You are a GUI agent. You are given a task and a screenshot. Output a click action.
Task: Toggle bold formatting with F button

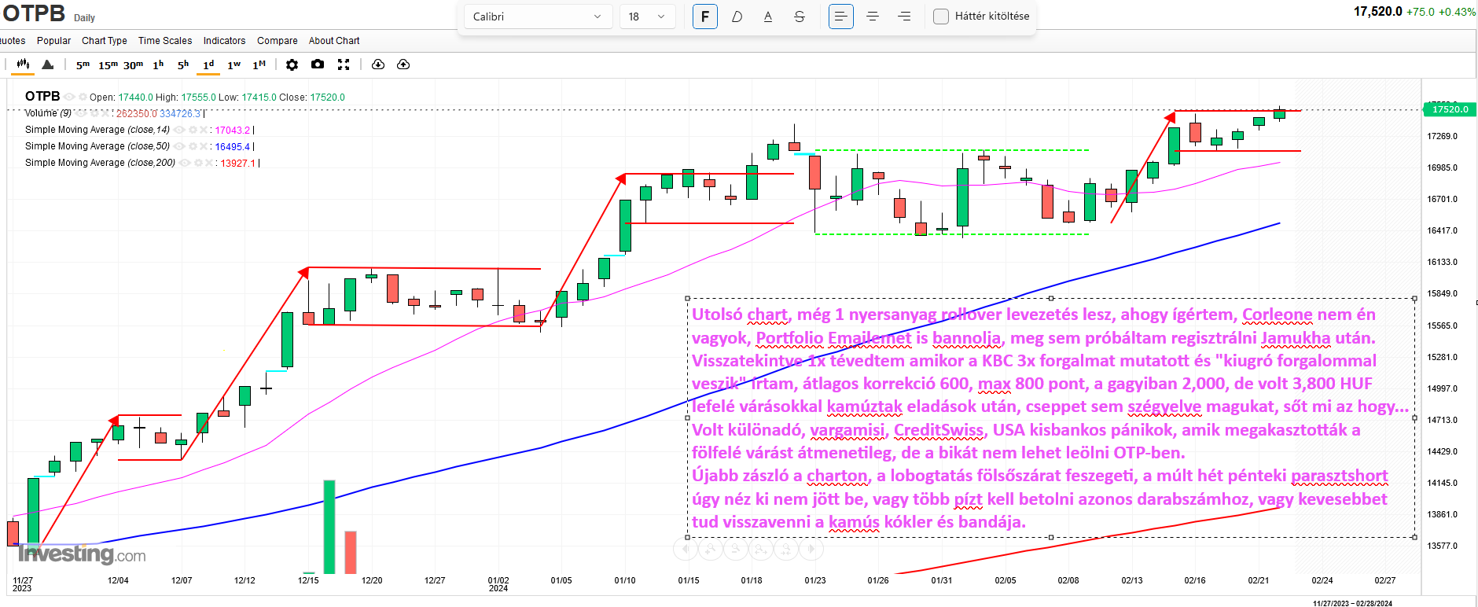[705, 17]
